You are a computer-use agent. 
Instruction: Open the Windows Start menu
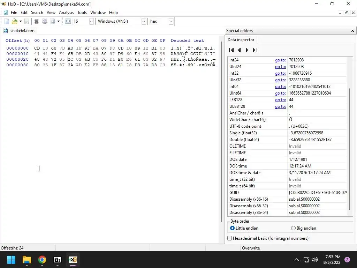12,260
